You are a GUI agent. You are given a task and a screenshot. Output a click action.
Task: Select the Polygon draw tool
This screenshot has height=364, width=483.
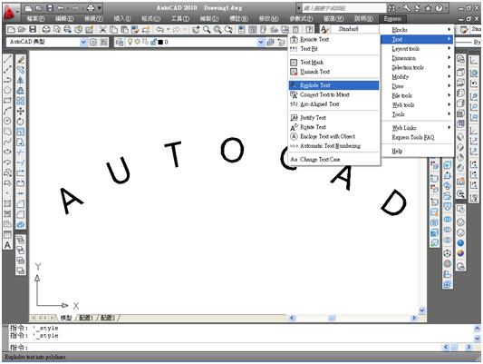[7, 90]
